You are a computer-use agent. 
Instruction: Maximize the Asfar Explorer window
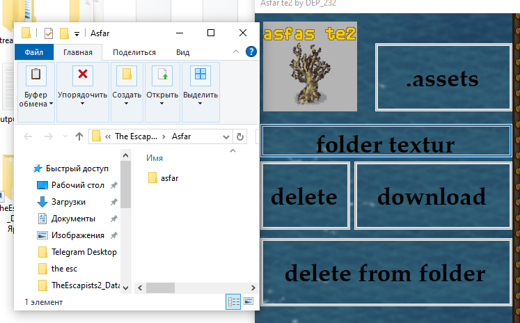point(211,33)
